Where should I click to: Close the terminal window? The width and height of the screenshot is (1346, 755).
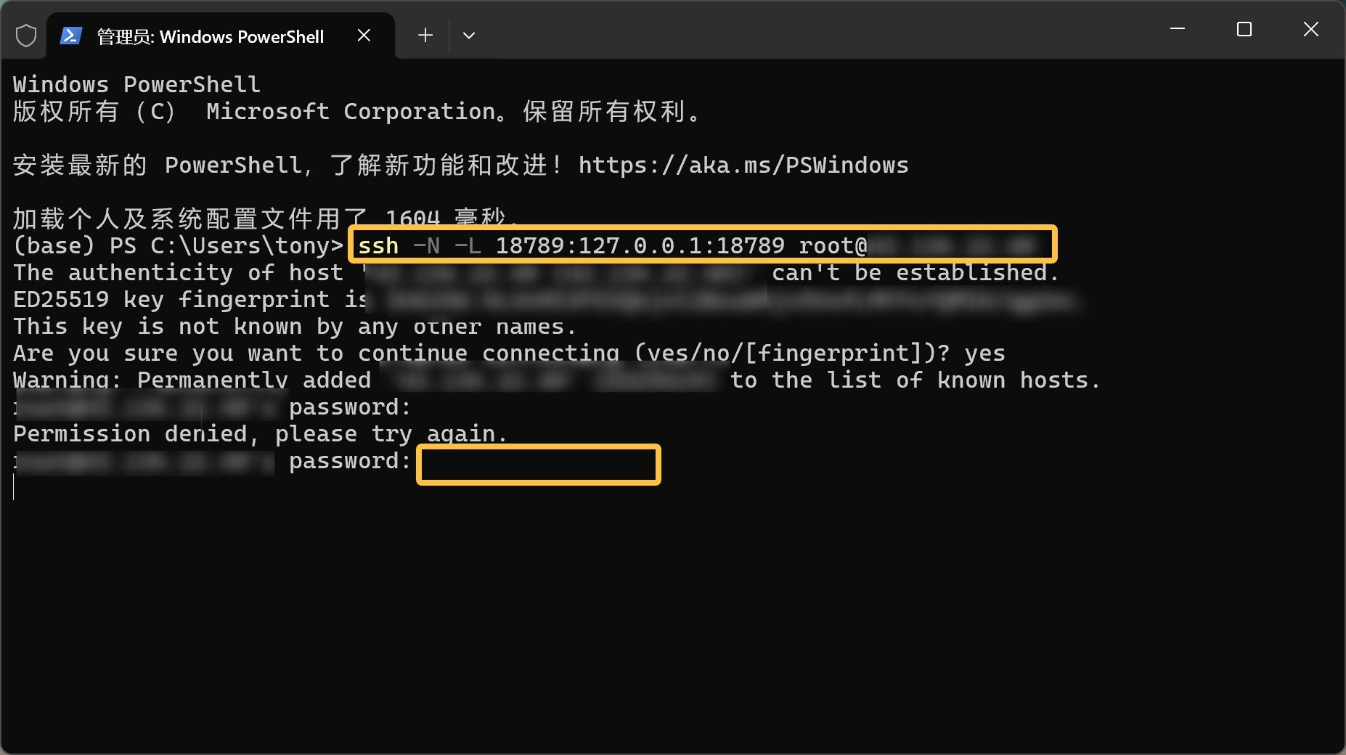[1310, 29]
